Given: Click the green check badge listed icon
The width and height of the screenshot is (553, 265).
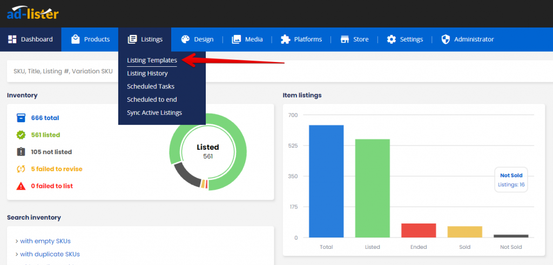Looking at the screenshot, I should point(21,135).
